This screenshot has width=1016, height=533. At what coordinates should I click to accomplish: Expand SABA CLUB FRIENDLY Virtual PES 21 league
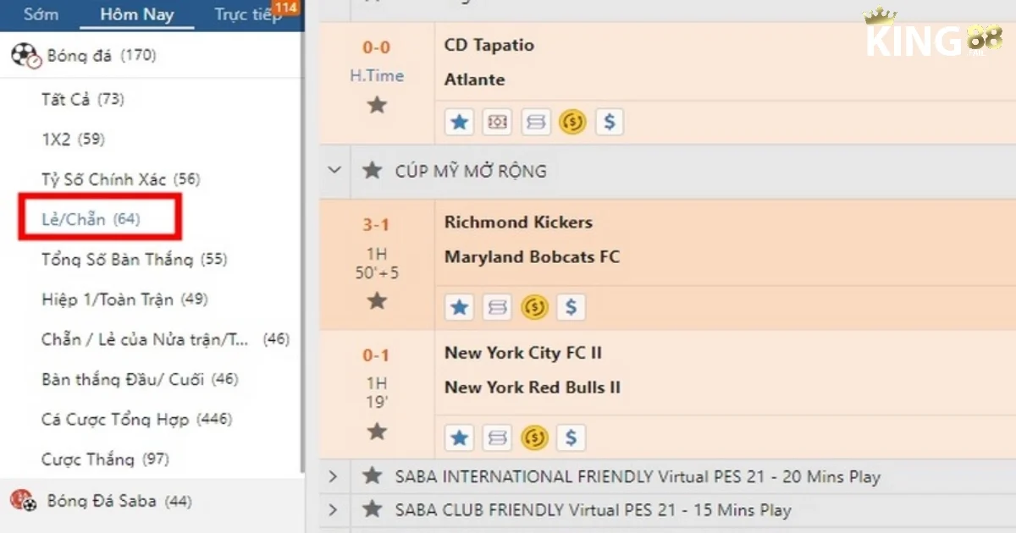333,510
